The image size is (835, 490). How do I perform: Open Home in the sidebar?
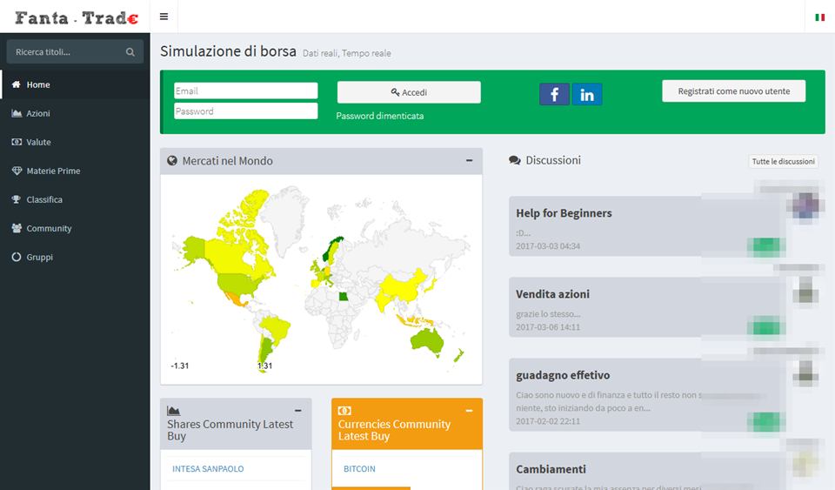[75, 84]
